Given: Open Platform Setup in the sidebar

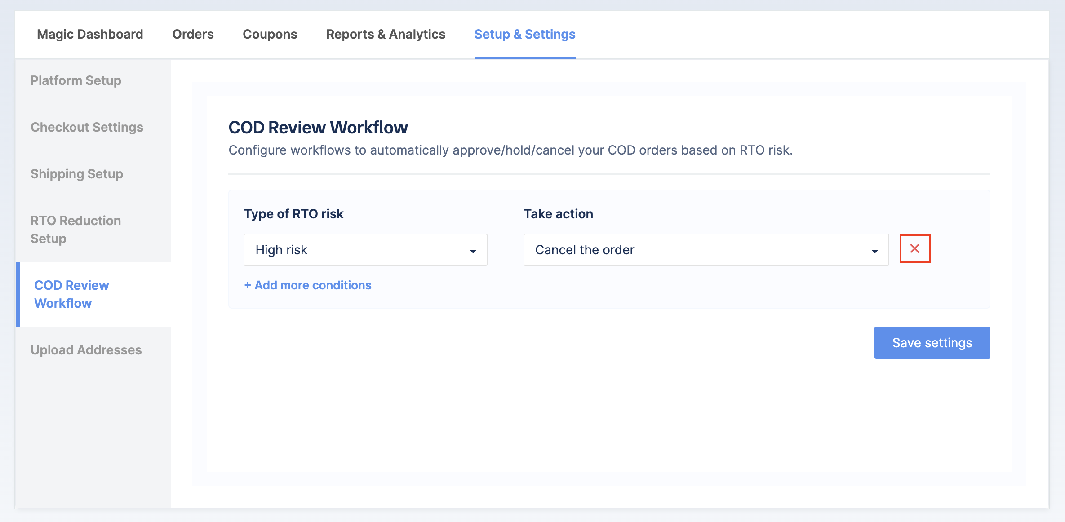Looking at the screenshot, I should (76, 80).
